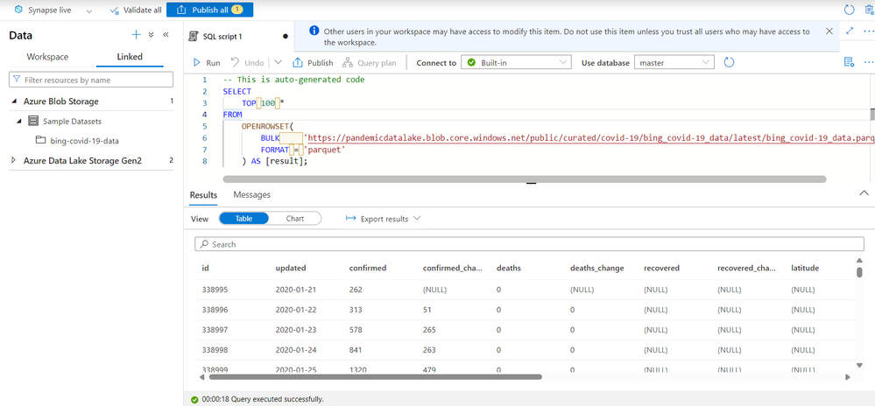This screenshot has width=875, height=406.
Task: Click the recovered column header
Action: pyautogui.click(x=662, y=269)
